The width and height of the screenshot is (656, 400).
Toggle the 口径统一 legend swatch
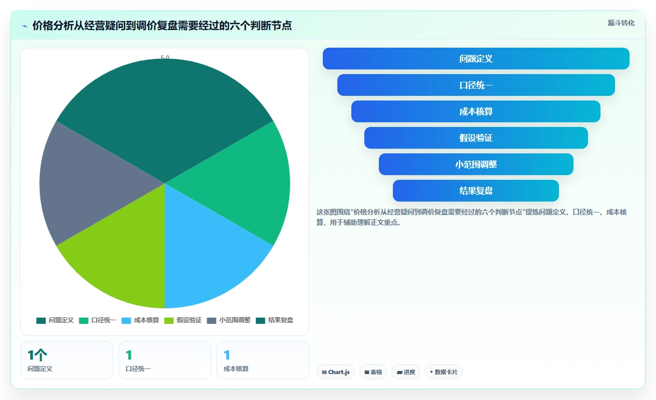click(84, 320)
